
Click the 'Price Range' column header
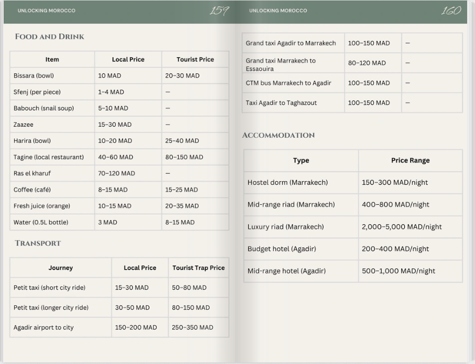tap(411, 161)
